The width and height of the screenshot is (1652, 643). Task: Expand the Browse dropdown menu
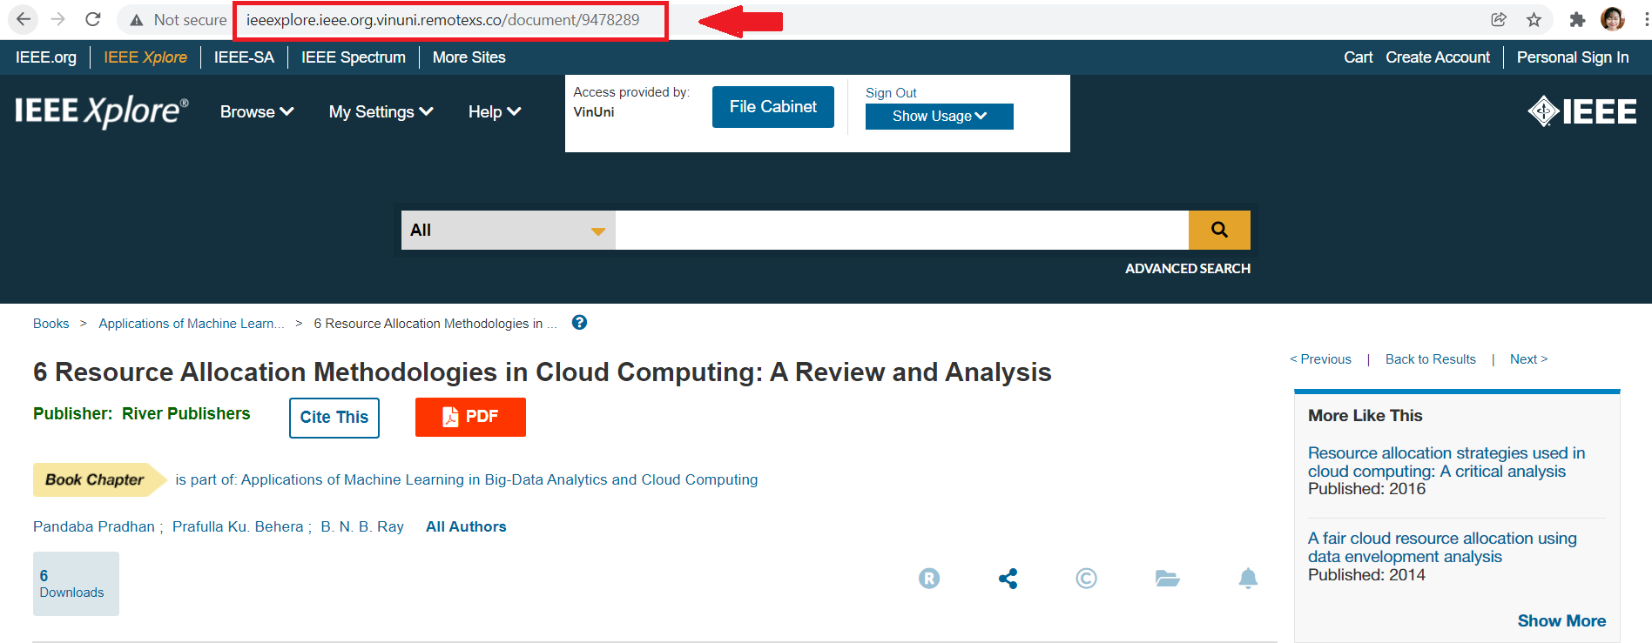[256, 112]
